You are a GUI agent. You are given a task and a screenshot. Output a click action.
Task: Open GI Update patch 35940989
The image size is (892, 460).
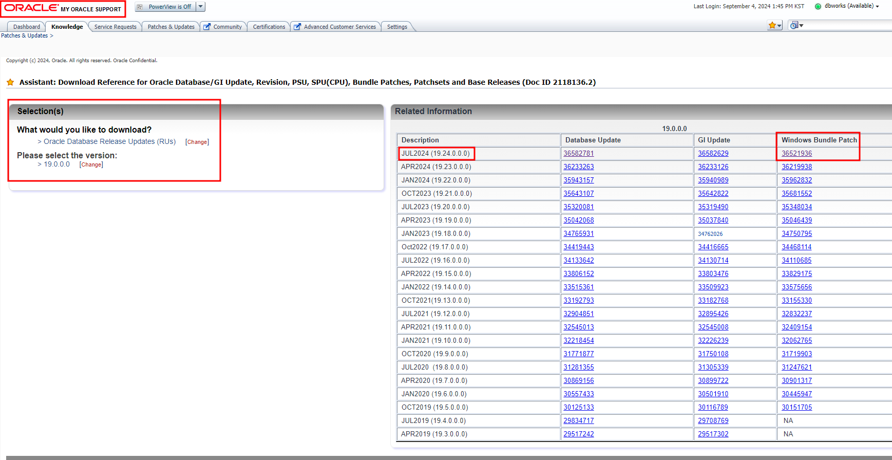pyautogui.click(x=713, y=180)
